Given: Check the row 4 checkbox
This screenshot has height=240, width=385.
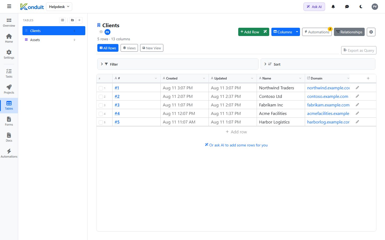Looking at the screenshot, I should click(101, 114).
